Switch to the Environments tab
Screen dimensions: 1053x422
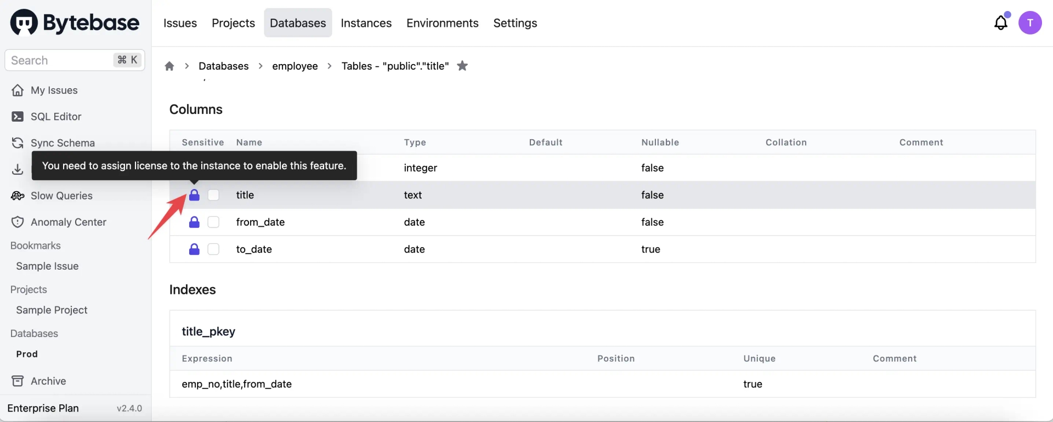click(x=442, y=23)
